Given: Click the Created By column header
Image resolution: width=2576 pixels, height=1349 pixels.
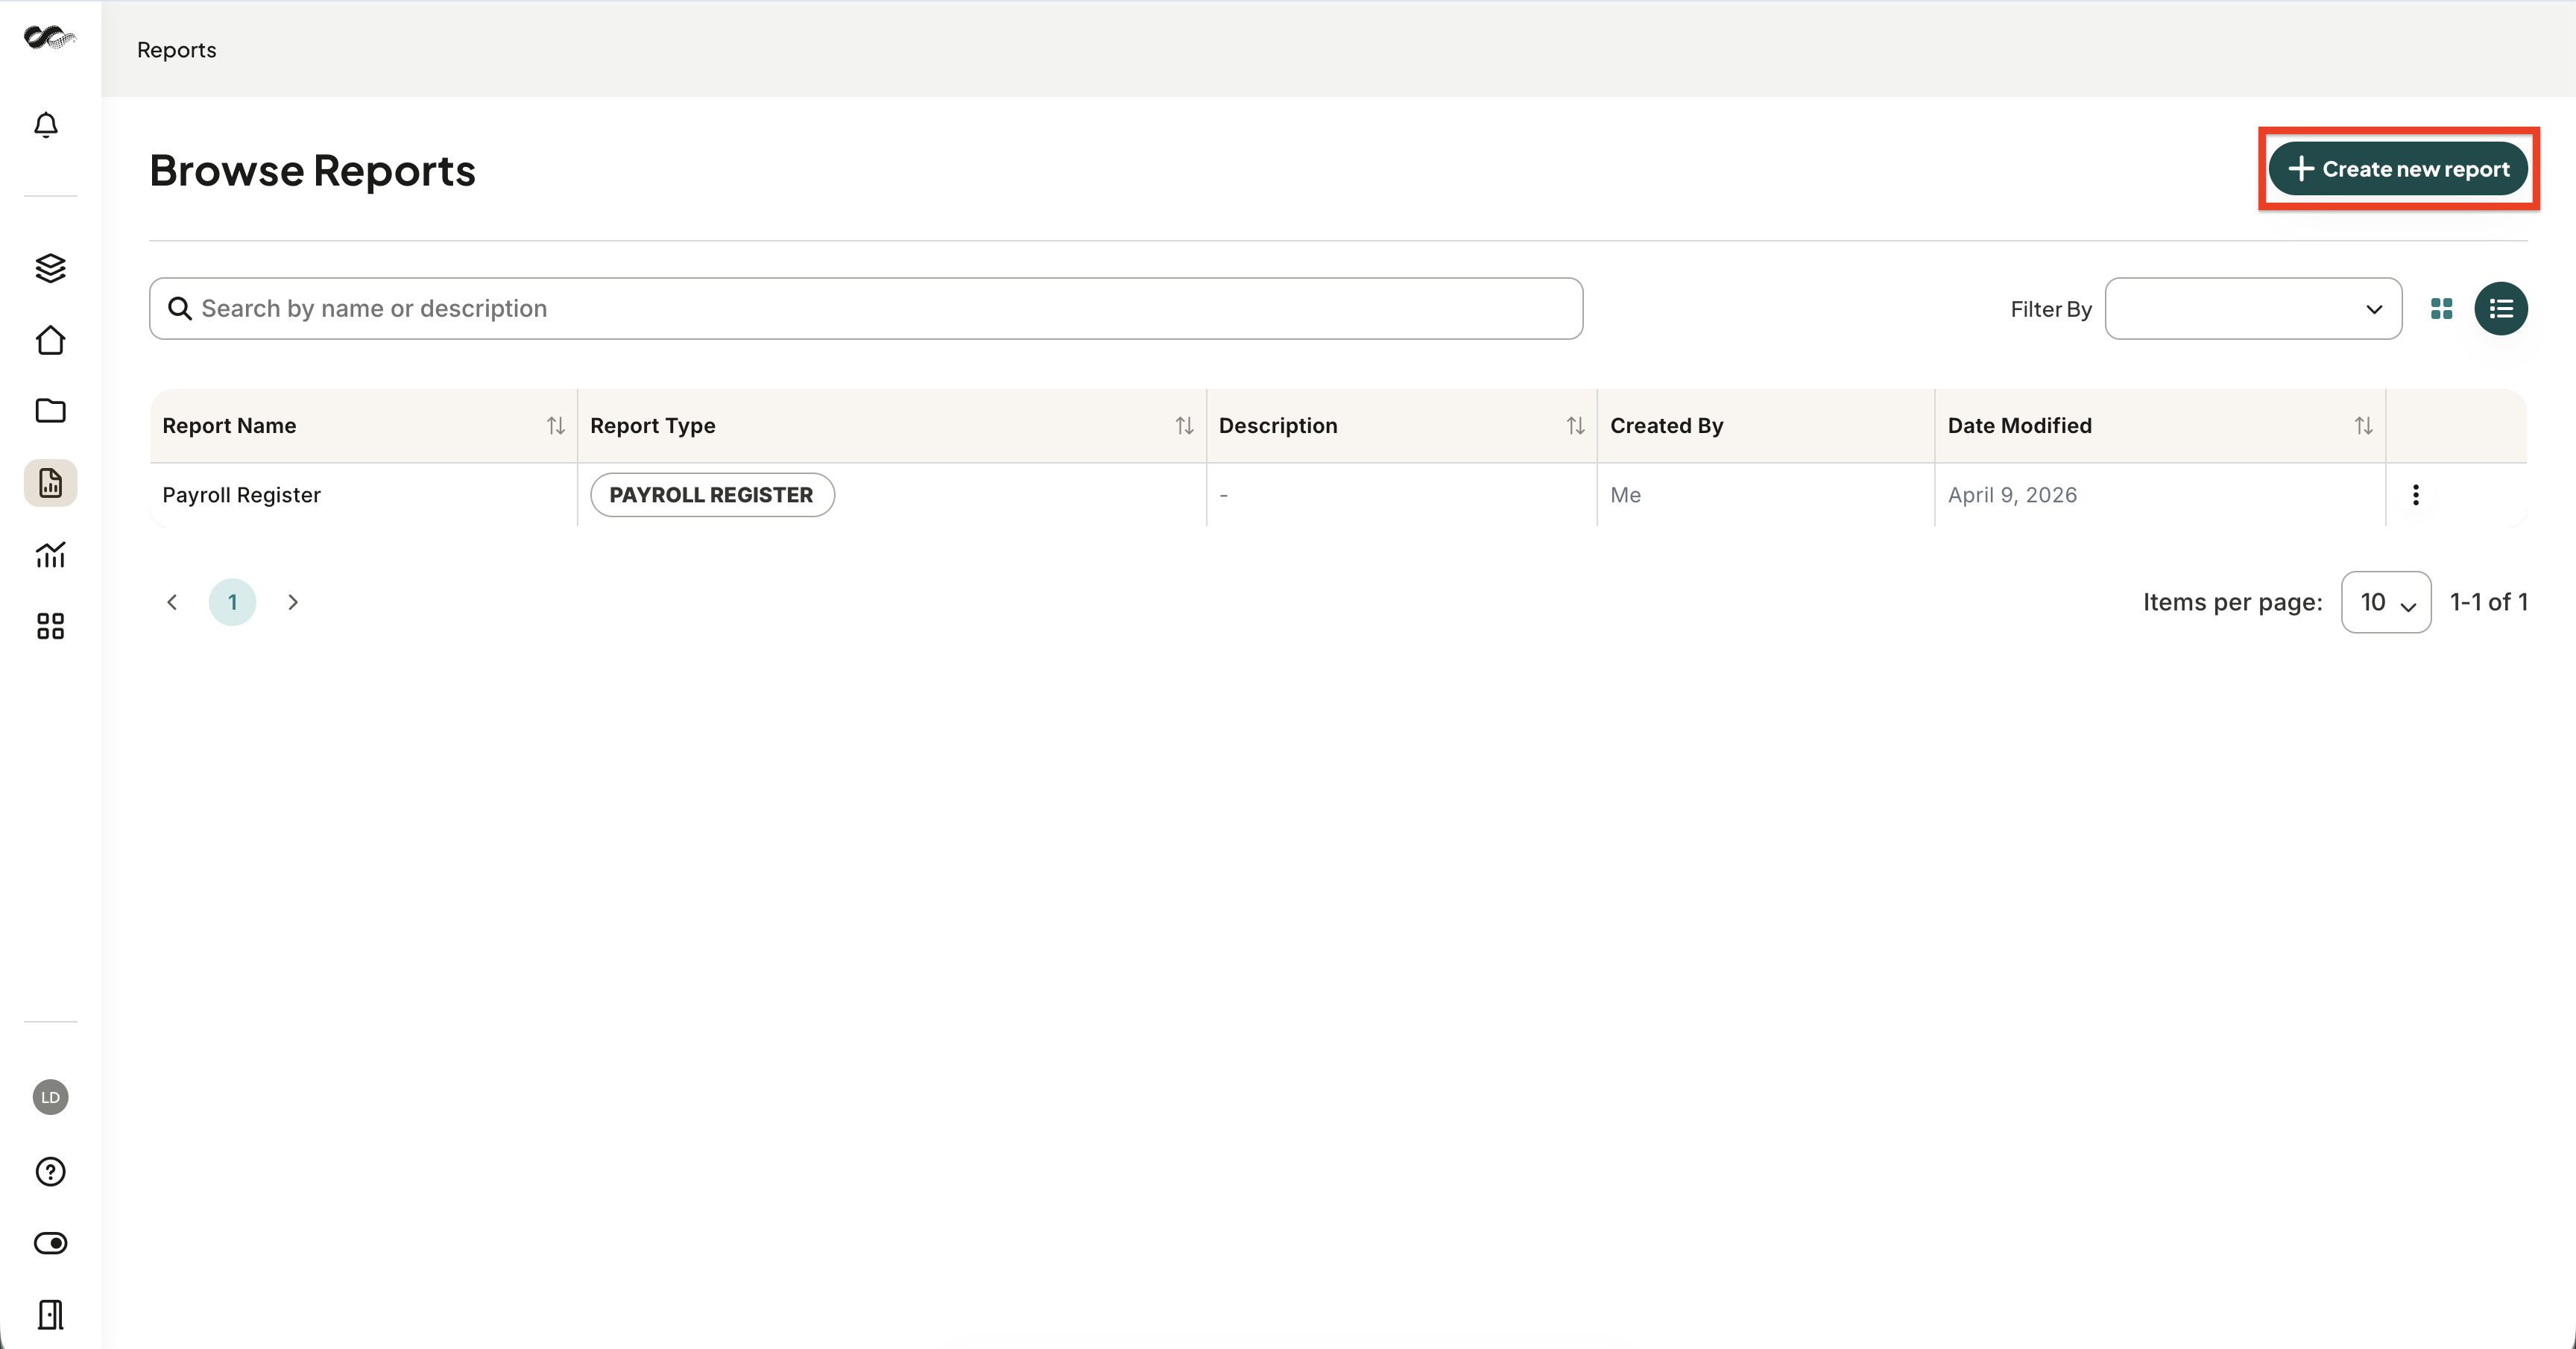Looking at the screenshot, I should [1666, 426].
